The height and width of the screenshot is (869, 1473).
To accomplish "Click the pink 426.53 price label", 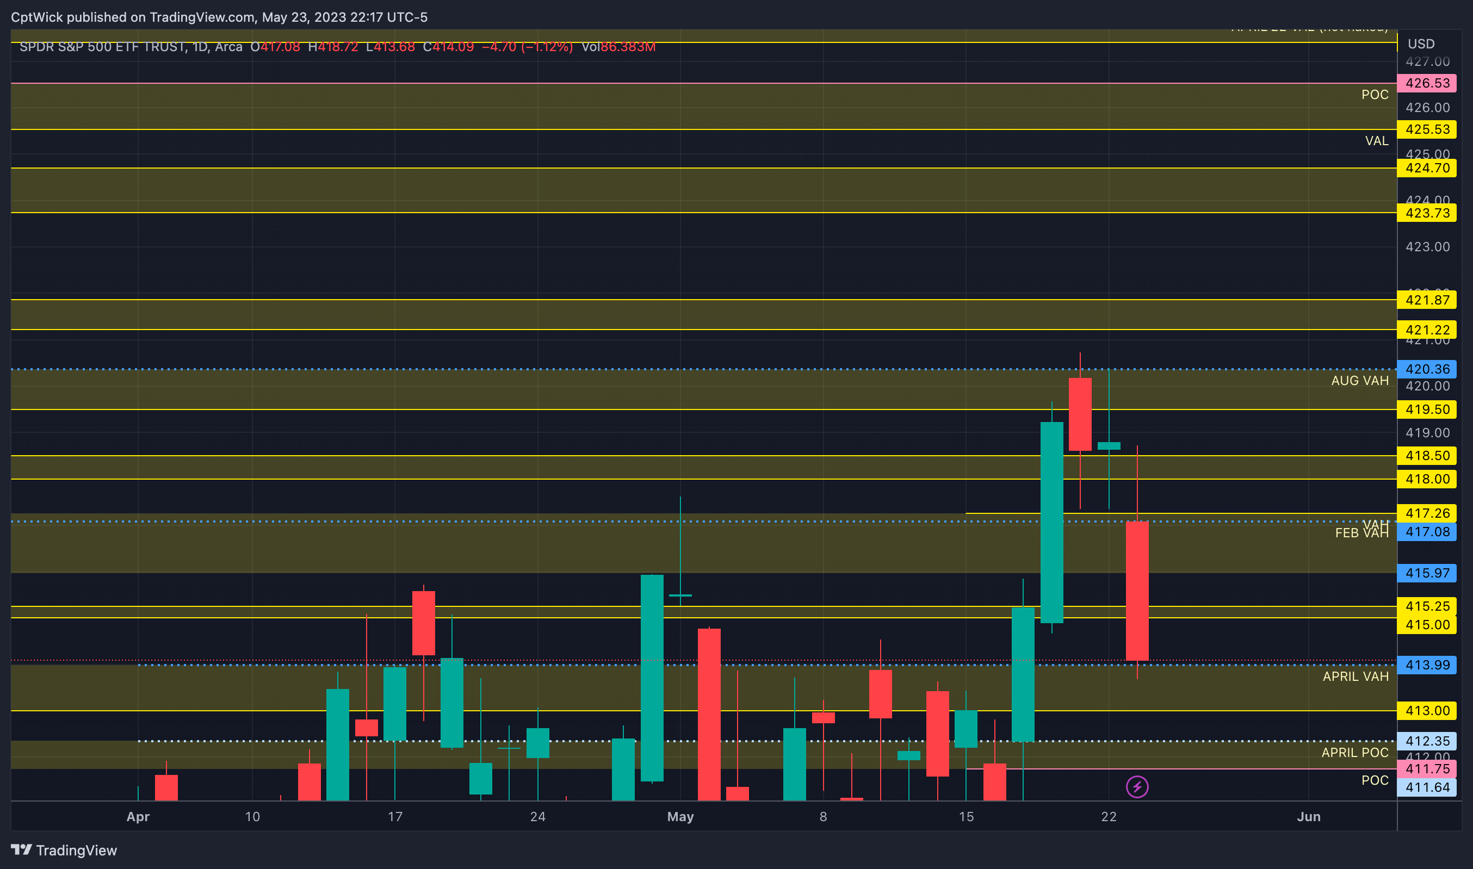I will point(1427,83).
